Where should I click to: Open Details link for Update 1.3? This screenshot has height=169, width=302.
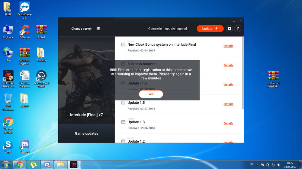click(228, 123)
